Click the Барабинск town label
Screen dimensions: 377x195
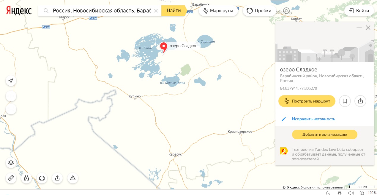click(x=201, y=4)
